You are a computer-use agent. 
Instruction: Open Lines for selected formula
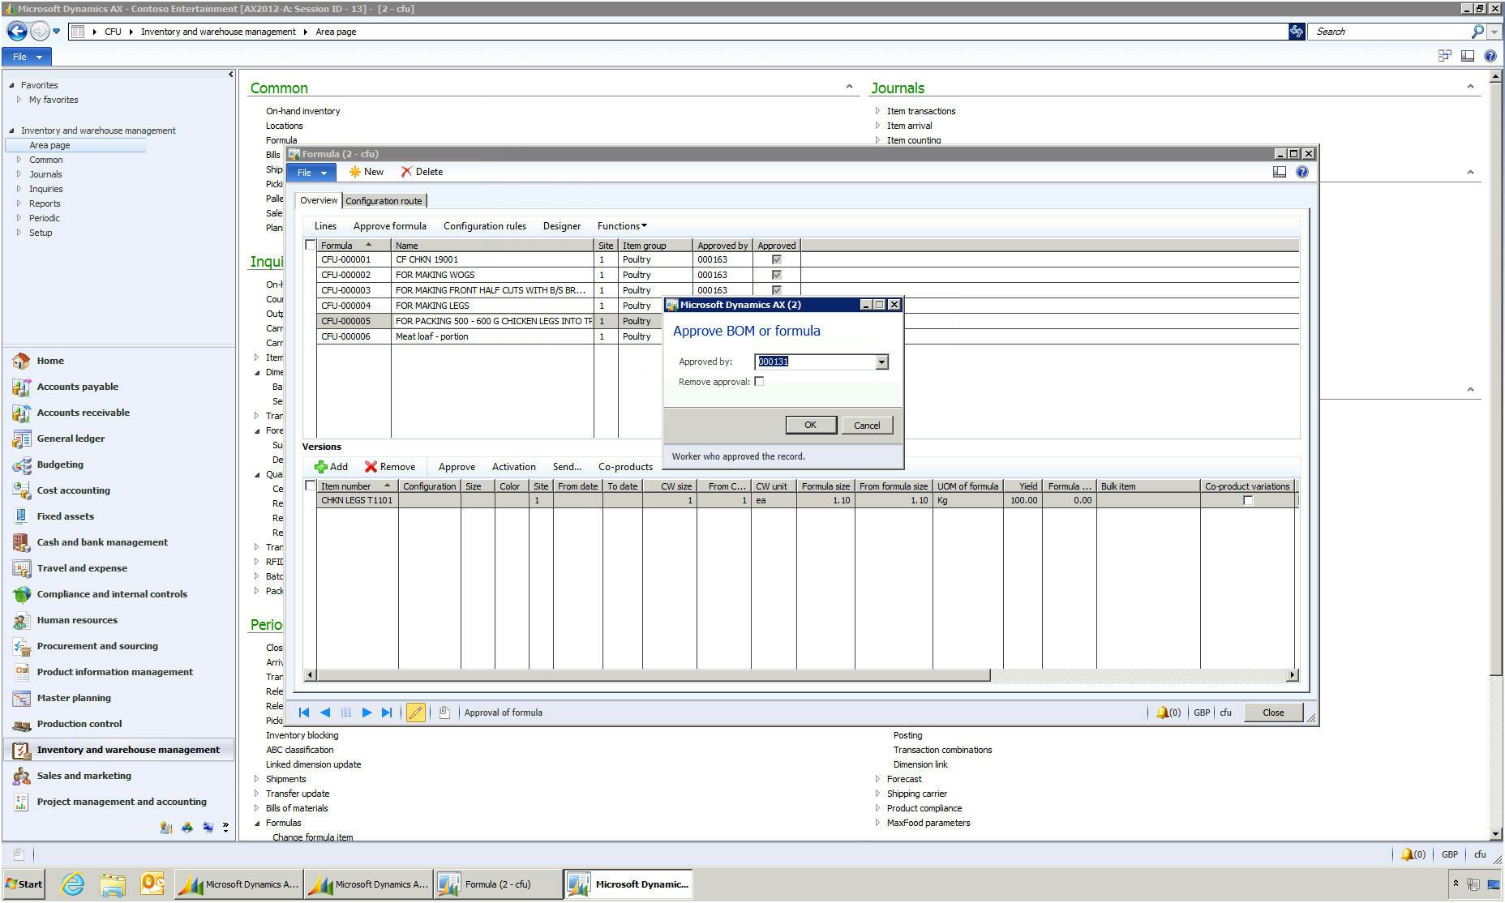pyautogui.click(x=325, y=226)
